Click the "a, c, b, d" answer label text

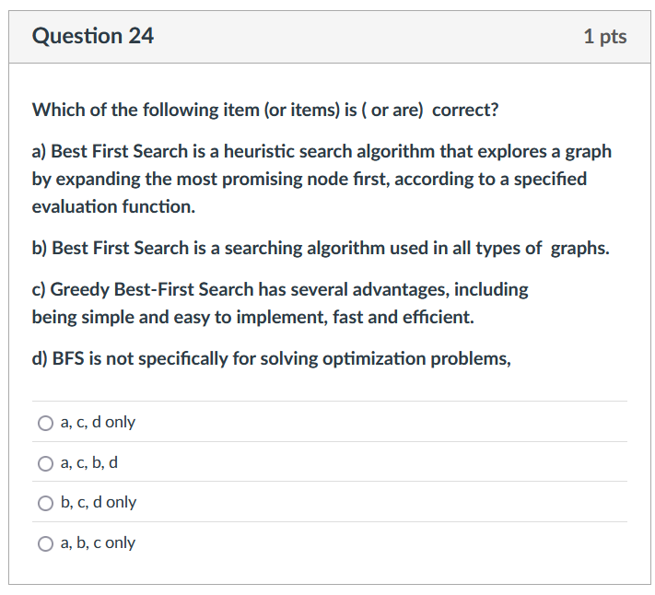[89, 462]
